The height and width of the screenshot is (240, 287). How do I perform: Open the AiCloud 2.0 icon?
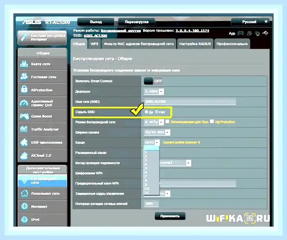(x=24, y=155)
